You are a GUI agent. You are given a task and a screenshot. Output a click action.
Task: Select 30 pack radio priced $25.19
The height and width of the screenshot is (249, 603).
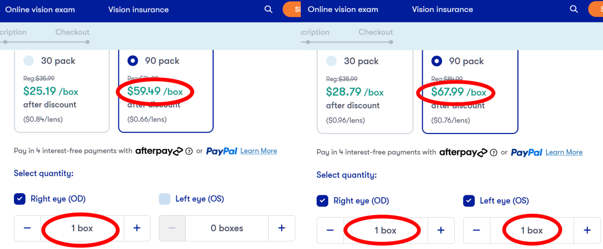[29, 61]
